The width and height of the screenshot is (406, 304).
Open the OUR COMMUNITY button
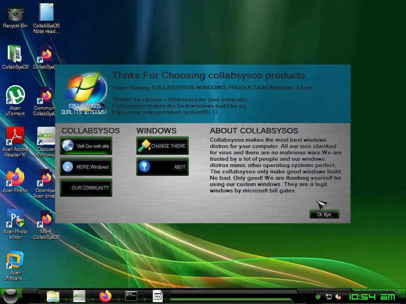tap(86, 188)
